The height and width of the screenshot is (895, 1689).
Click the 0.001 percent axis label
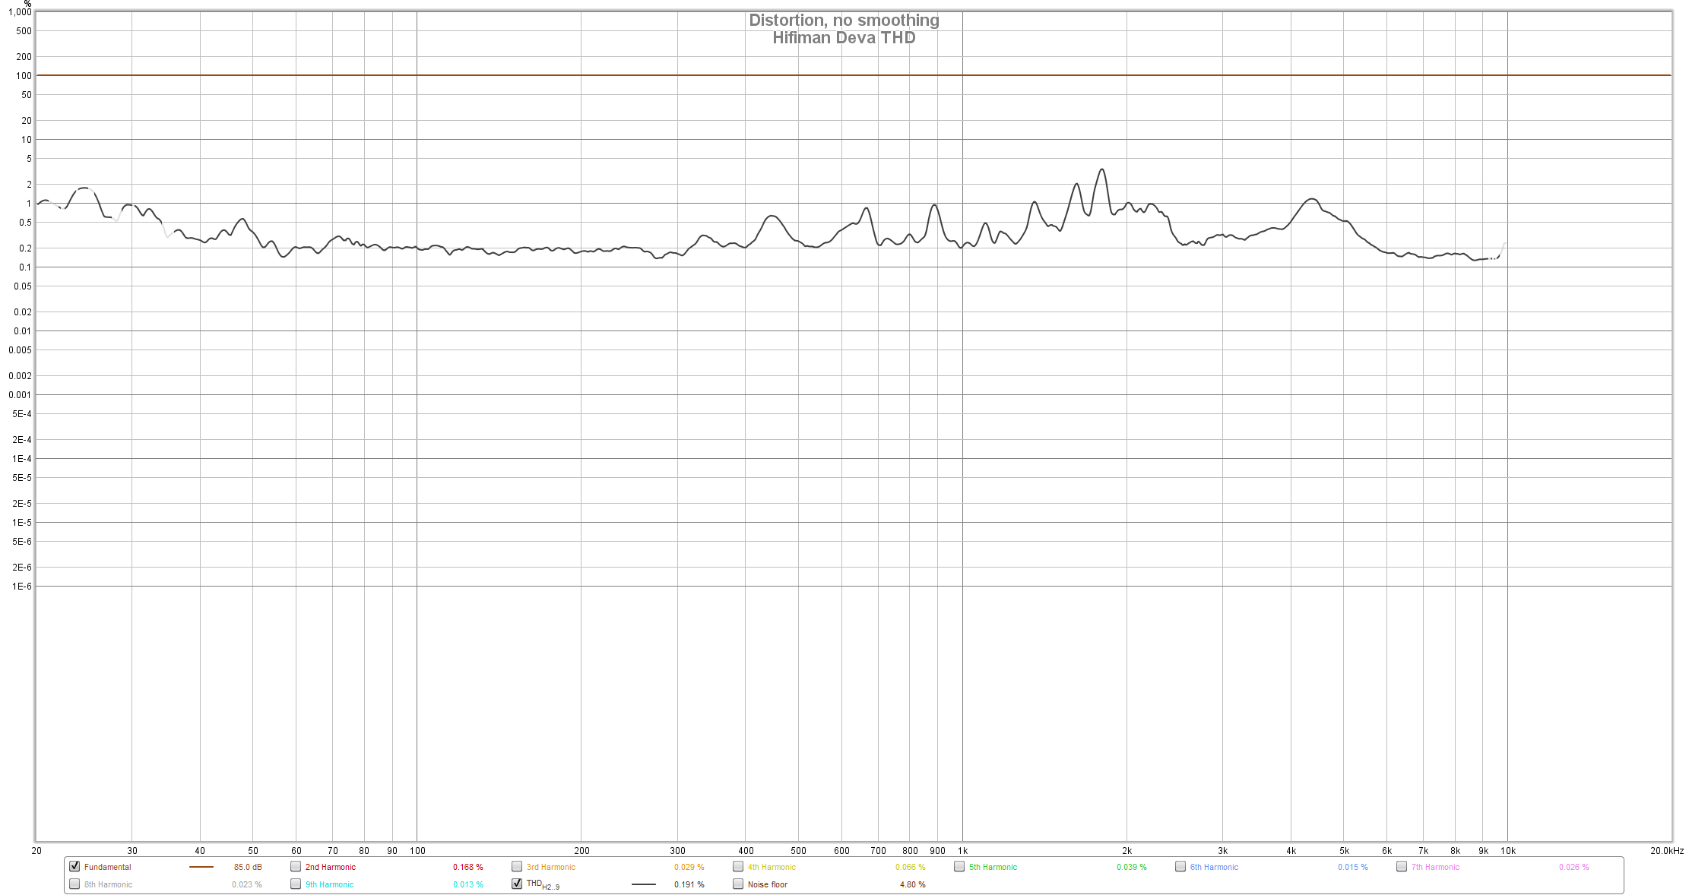pyautogui.click(x=21, y=395)
